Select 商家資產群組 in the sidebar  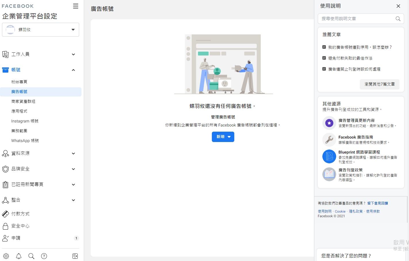pos(23,101)
